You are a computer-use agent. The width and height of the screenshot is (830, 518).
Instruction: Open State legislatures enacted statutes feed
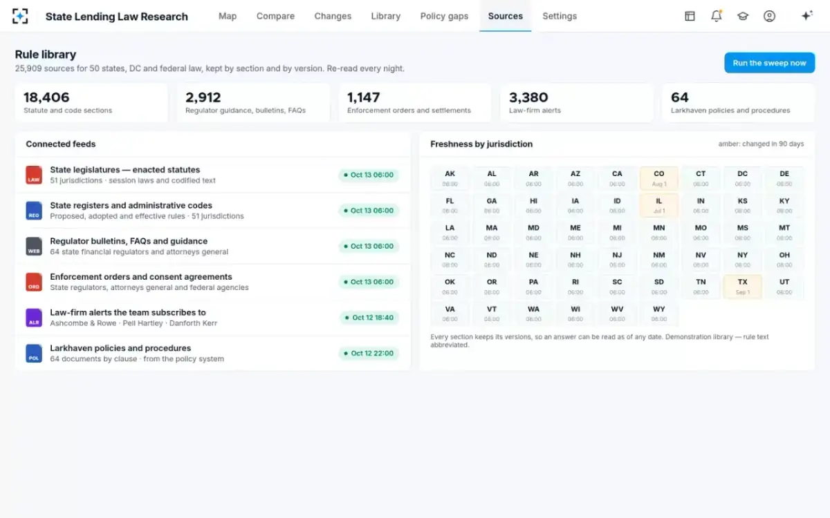pyautogui.click(x=213, y=175)
